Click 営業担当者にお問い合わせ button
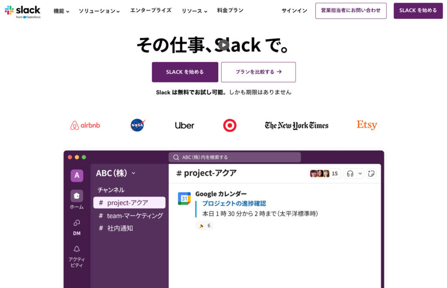Screen dimensions: 447x288 (351, 11)
